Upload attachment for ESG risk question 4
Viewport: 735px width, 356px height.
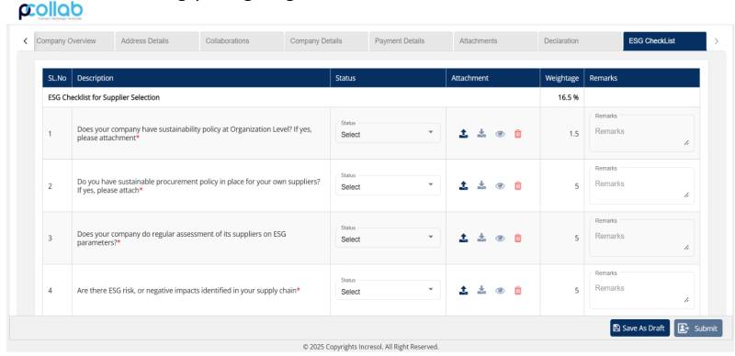463,291
